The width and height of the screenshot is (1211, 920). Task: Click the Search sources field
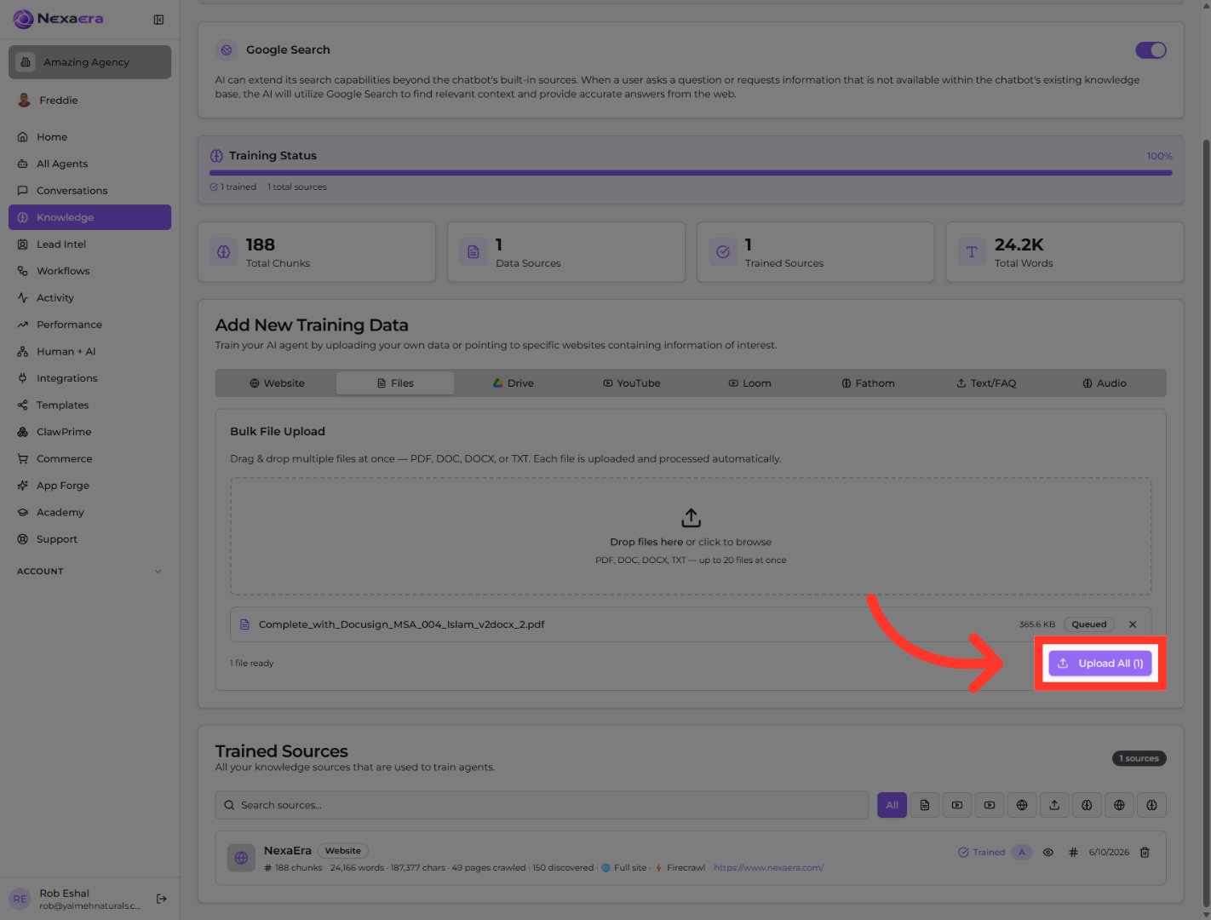(x=542, y=805)
